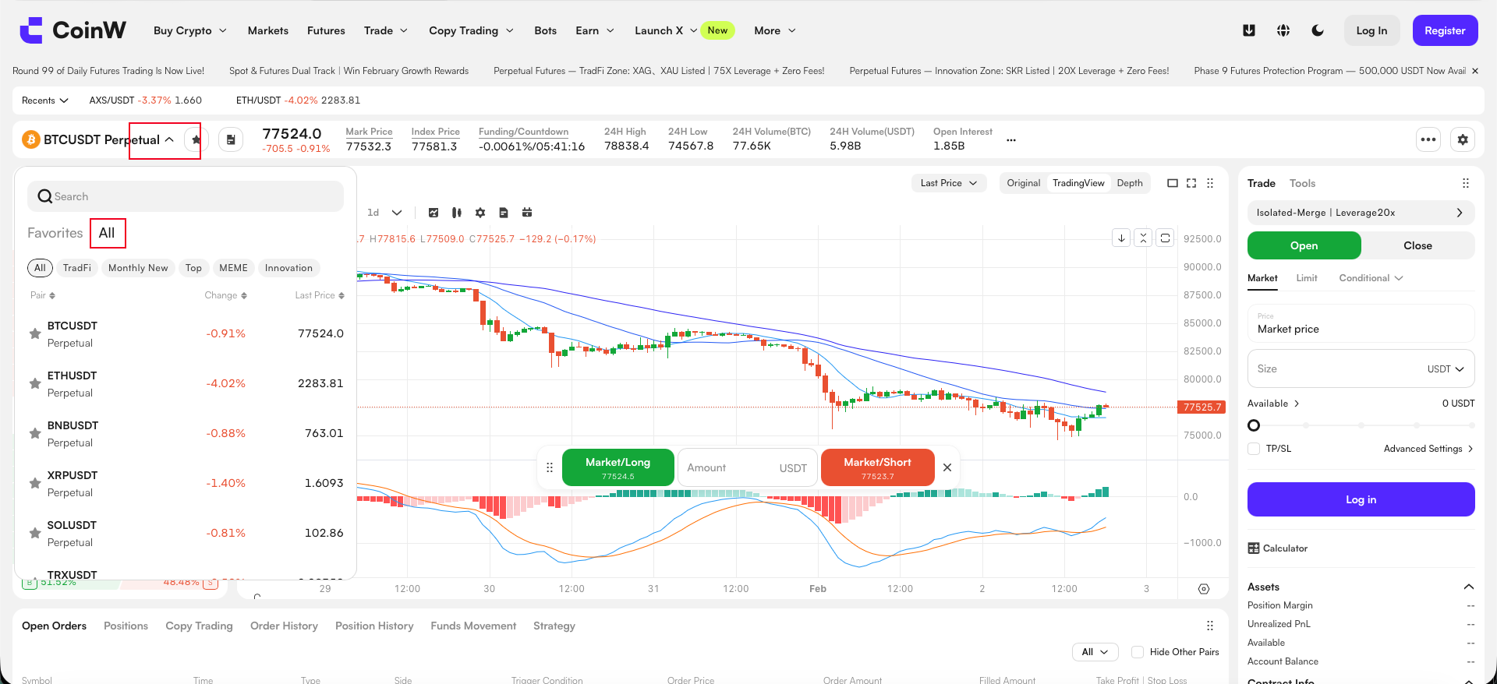Expand the chart to fullscreen
This screenshot has width=1497, height=684.
(1191, 183)
